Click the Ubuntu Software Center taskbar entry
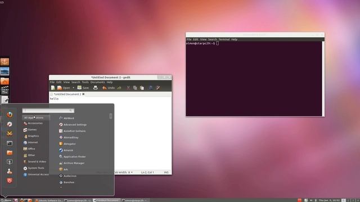This screenshot has width=360, height=202. click(49, 200)
